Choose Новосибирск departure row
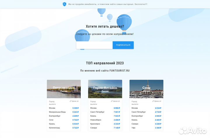The height and width of the screenshot is (138, 210). 105,120
